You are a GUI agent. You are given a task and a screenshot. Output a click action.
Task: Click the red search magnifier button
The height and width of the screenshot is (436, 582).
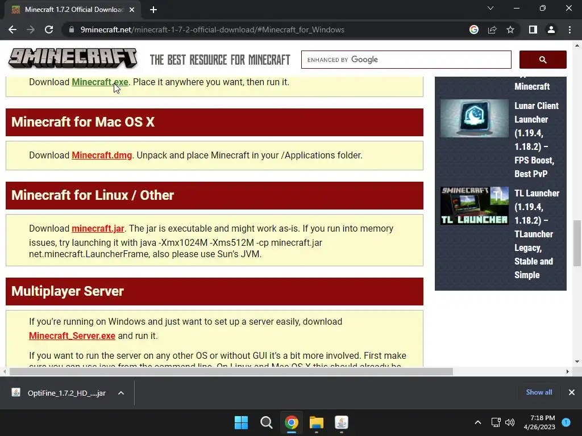pos(543,60)
